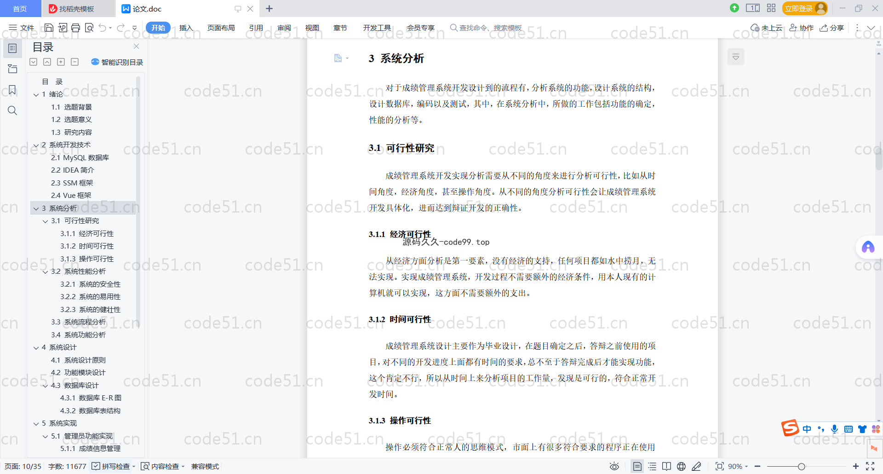Adjust the zoom slider handle

802,466
